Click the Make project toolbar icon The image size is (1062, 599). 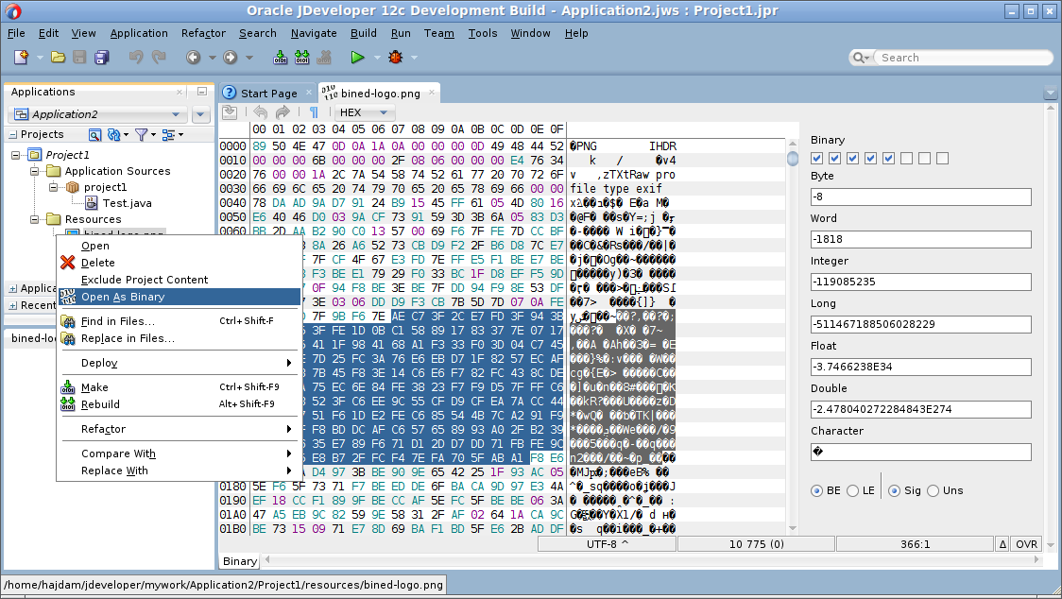tap(281, 58)
